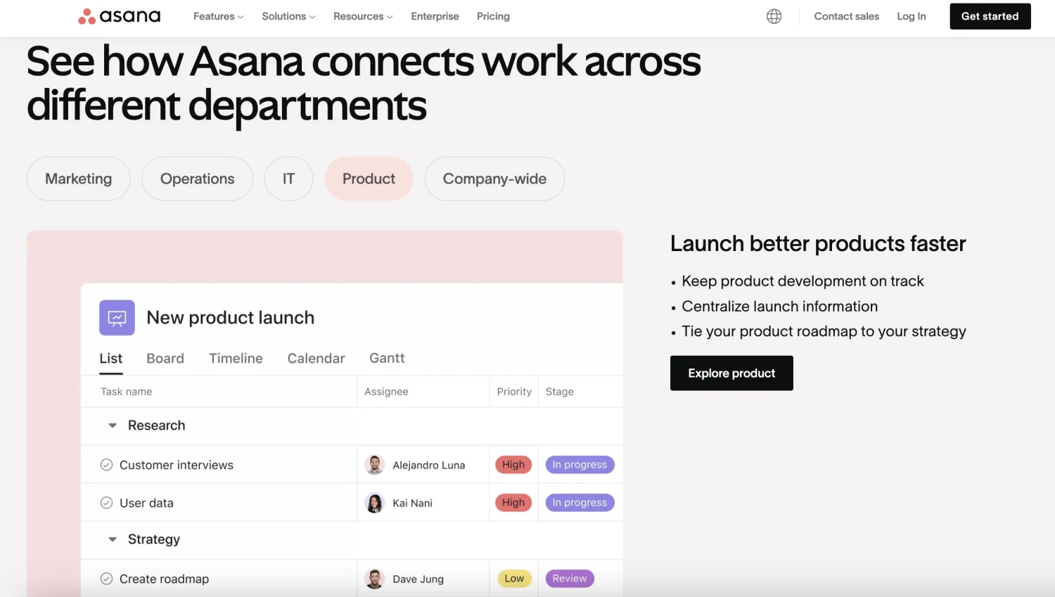1055x597 pixels.
Task: Select the Company-wide tab
Action: pos(494,179)
